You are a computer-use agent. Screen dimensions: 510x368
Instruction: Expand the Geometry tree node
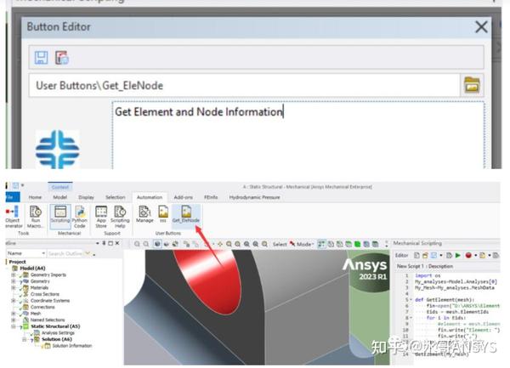[14, 281]
